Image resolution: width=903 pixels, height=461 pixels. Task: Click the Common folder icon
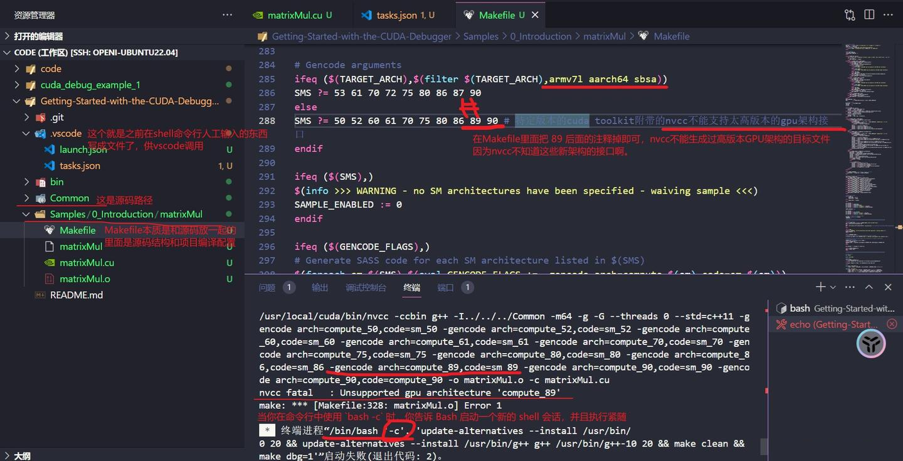pos(41,198)
